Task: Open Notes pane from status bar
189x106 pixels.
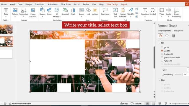Action: coord(124,104)
